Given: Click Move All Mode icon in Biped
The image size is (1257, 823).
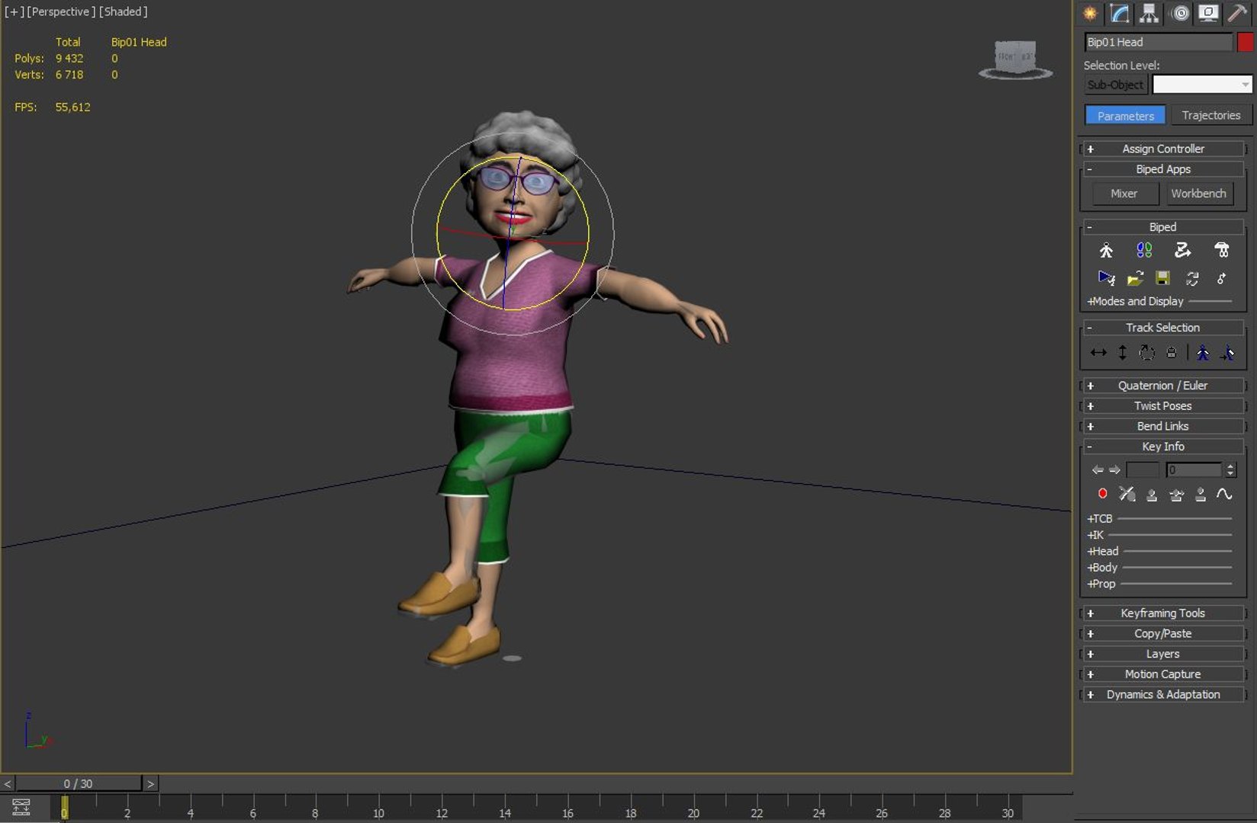Looking at the screenshot, I should point(1221,278).
